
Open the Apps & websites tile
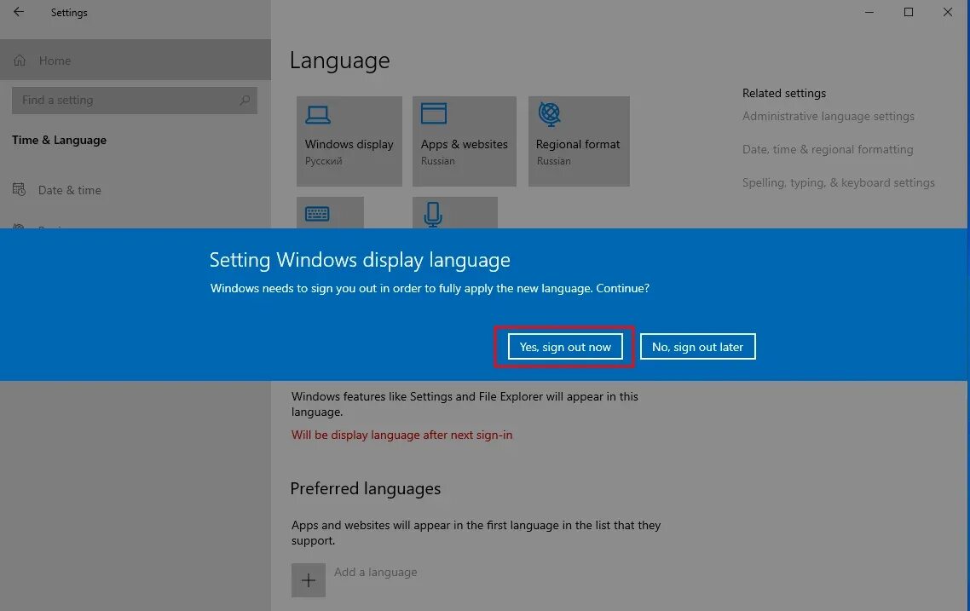(464, 141)
